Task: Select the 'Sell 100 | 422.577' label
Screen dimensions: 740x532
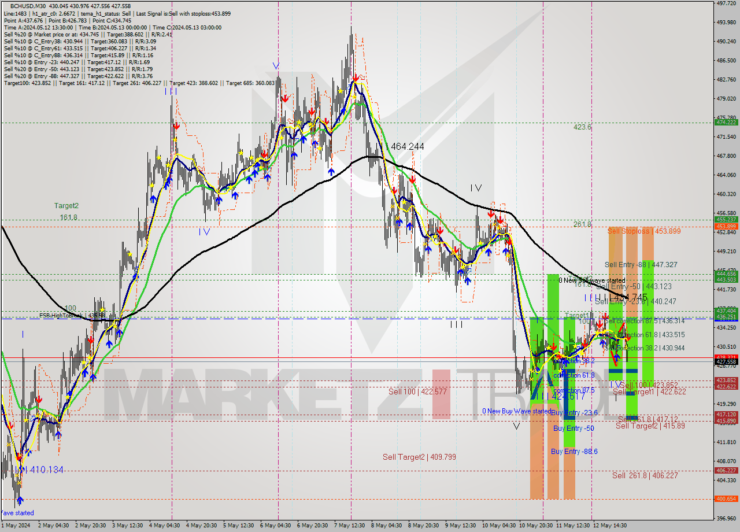Action: pos(417,391)
